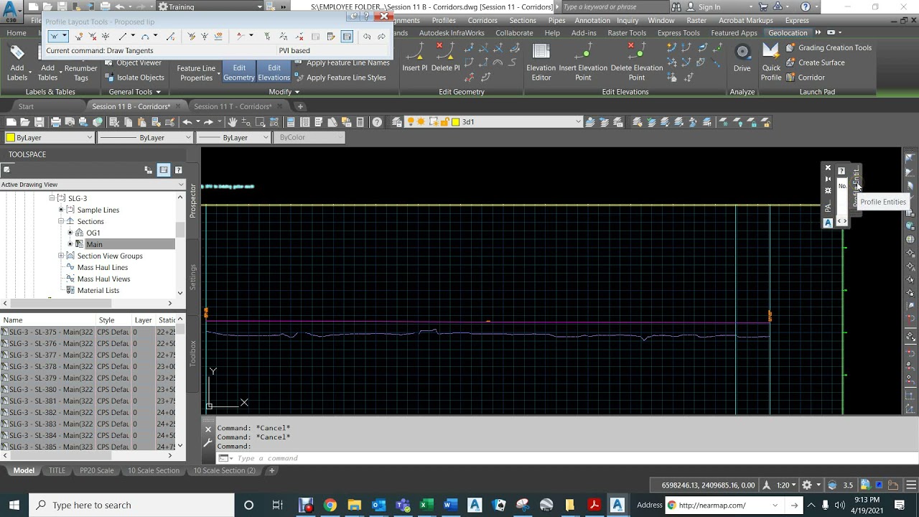Viewport: 919px width, 517px height.
Task: Launch the Drive analyze tool
Action: (x=742, y=58)
